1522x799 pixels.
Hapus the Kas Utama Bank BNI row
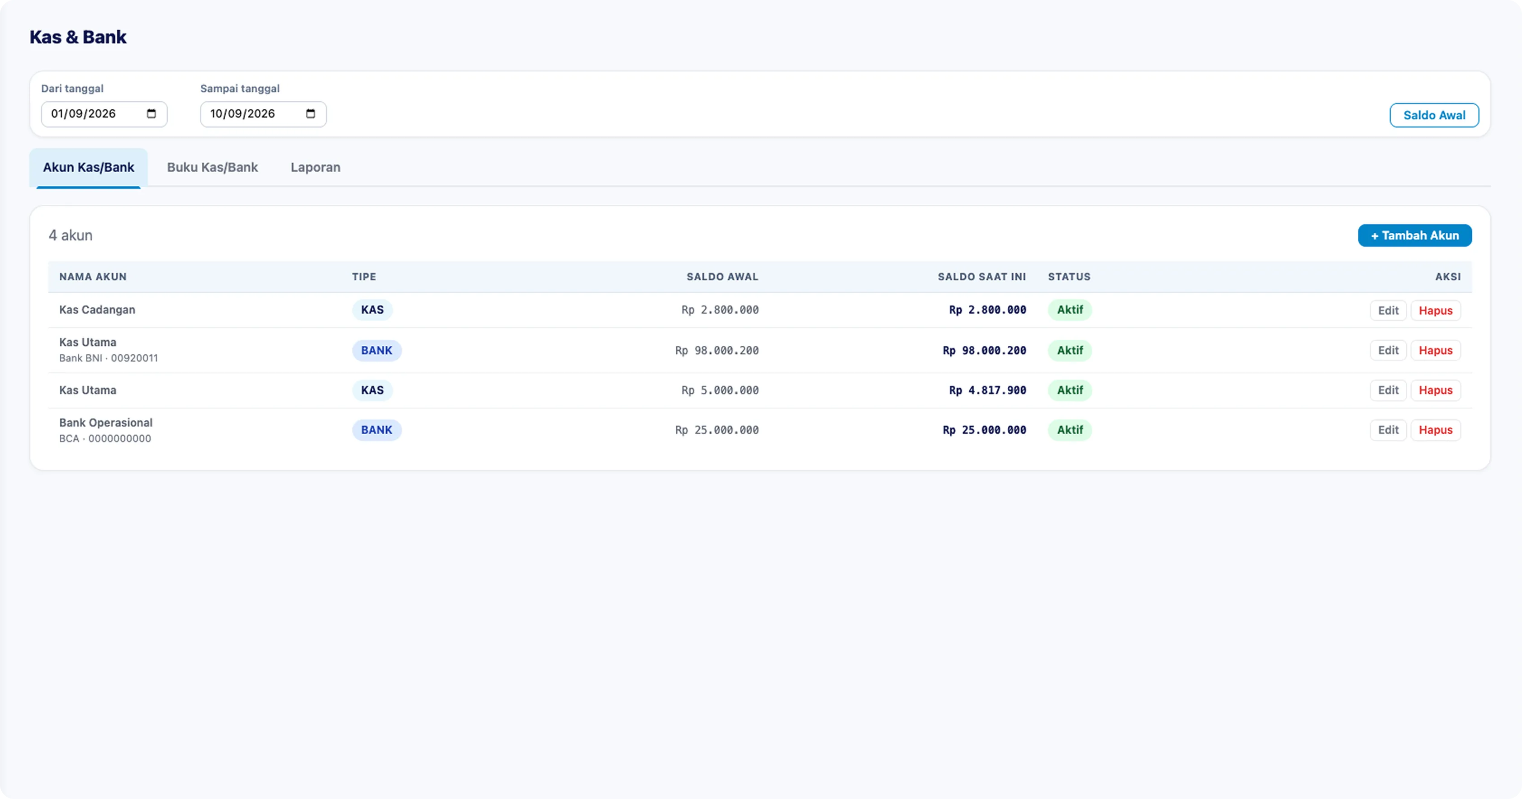(x=1435, y=351)
